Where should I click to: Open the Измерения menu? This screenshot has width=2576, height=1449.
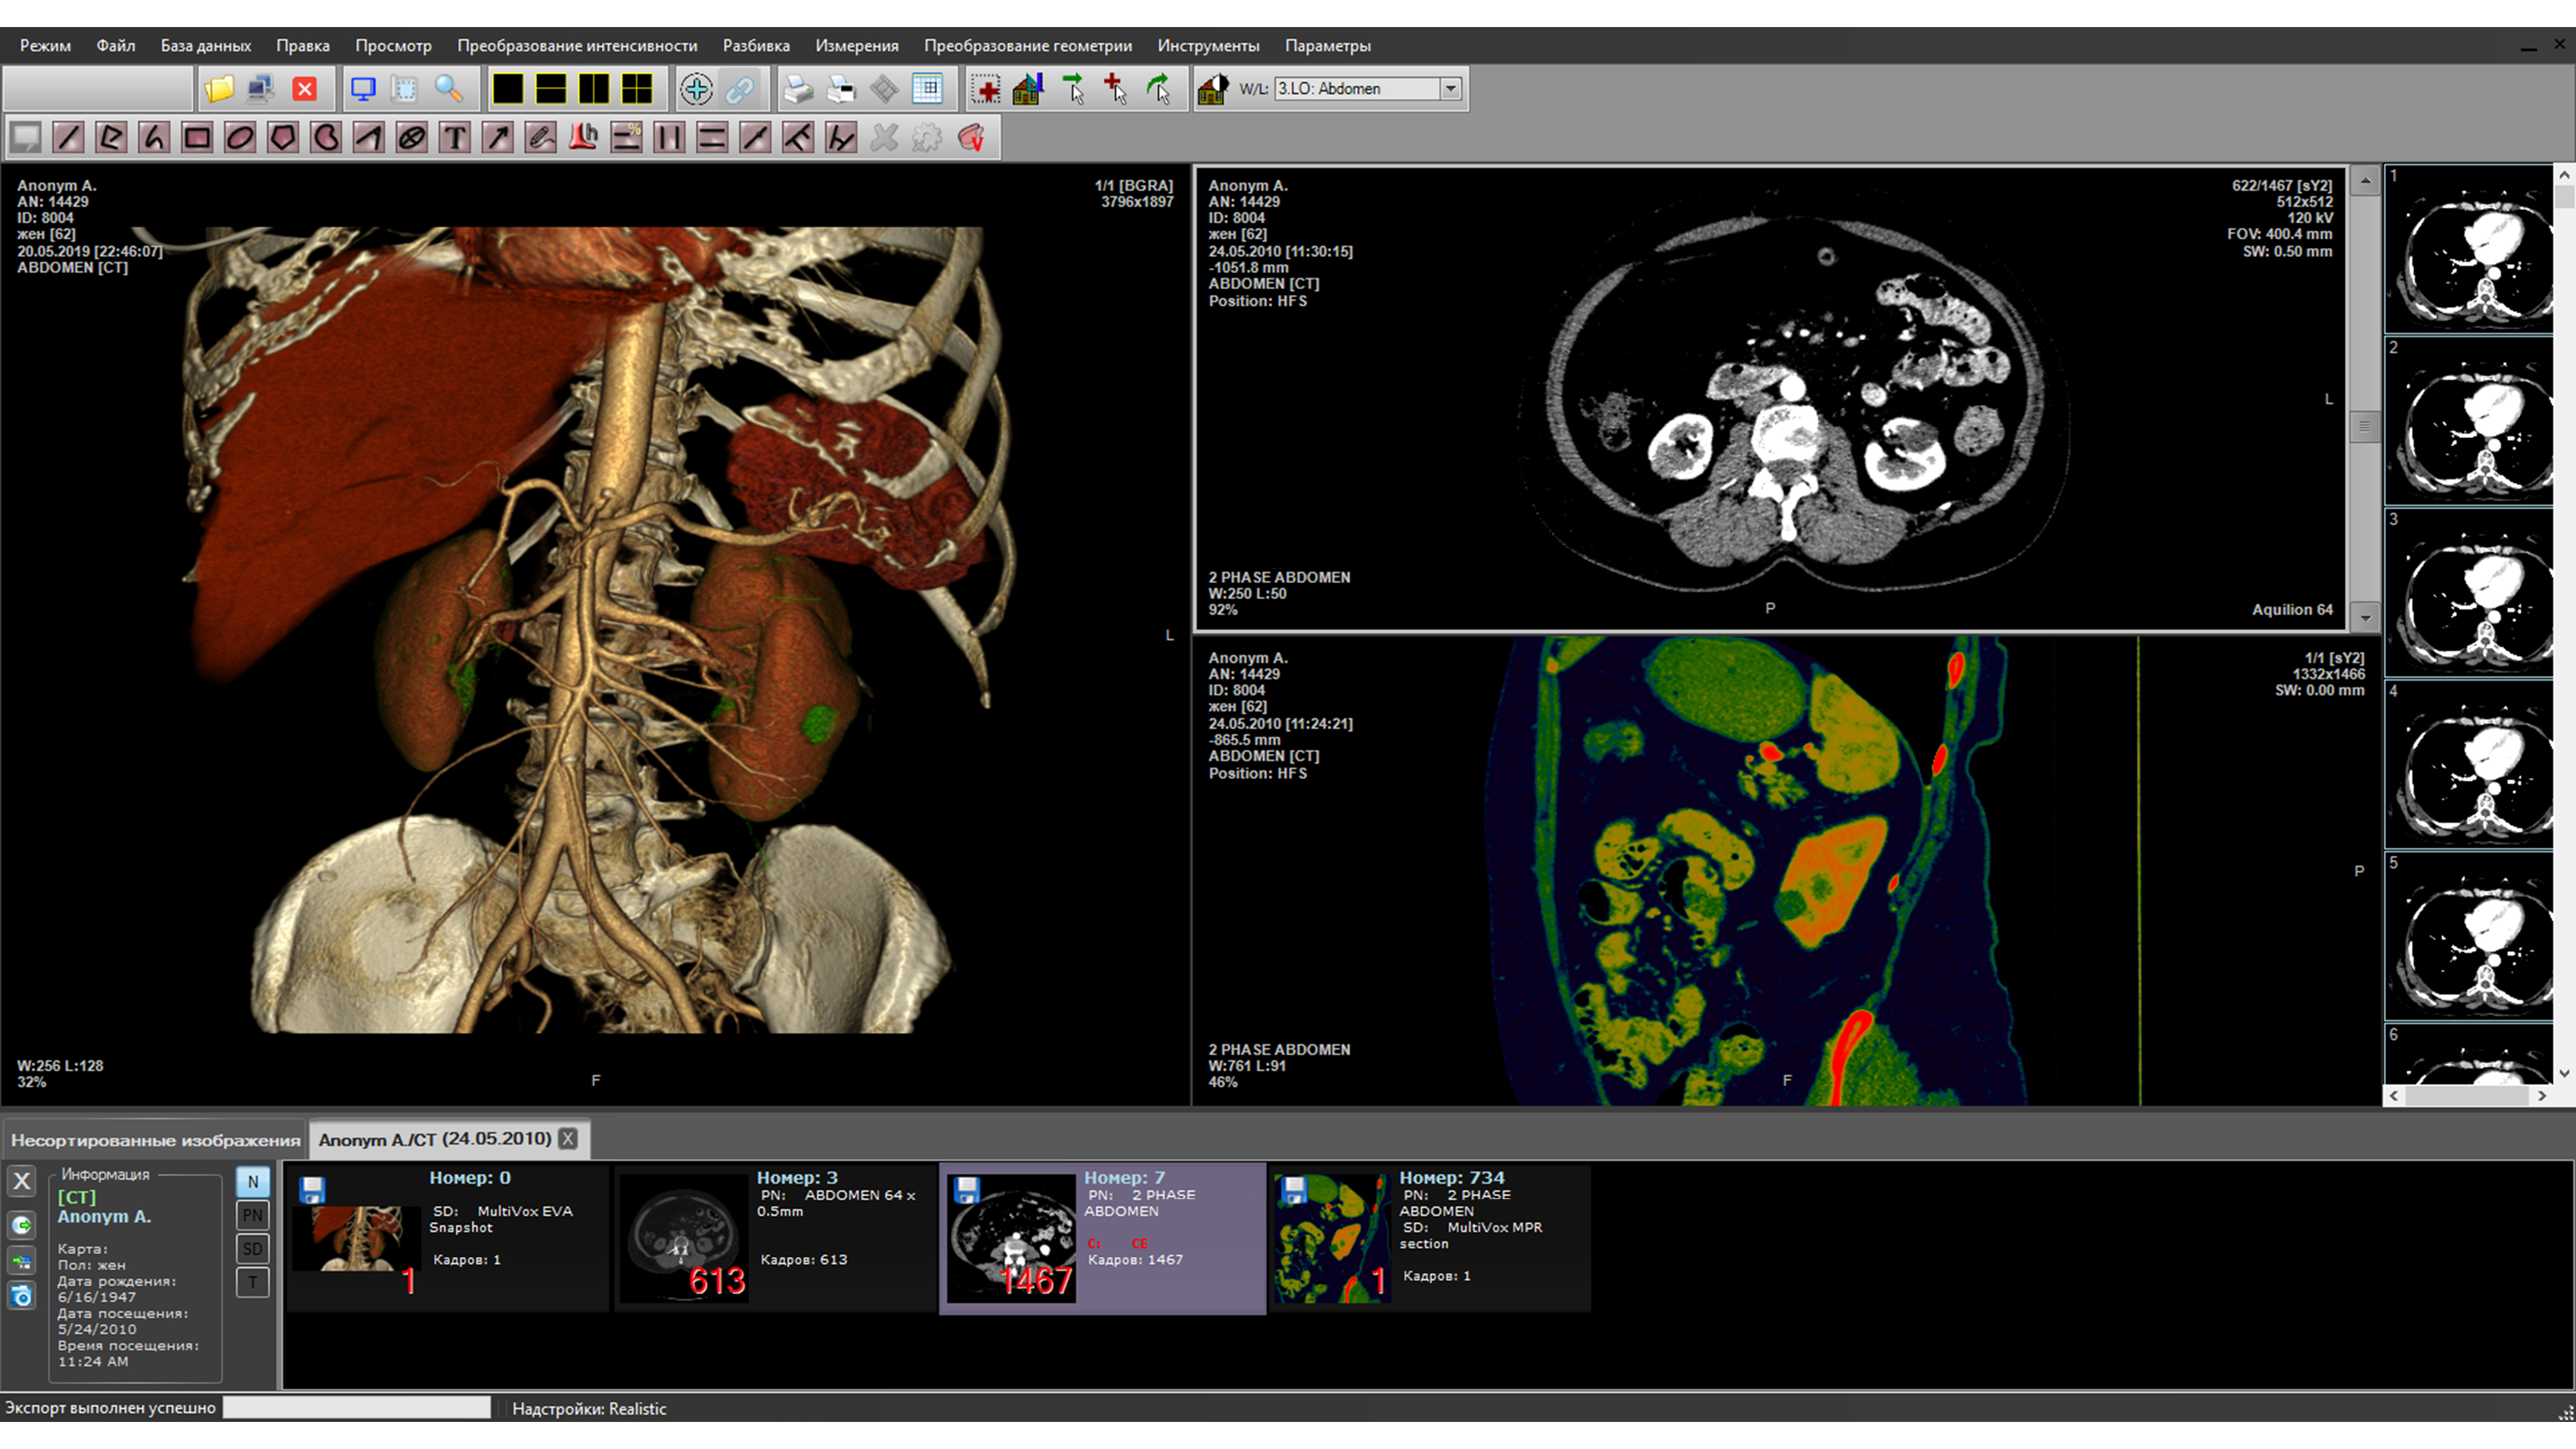tap(857, 46)
